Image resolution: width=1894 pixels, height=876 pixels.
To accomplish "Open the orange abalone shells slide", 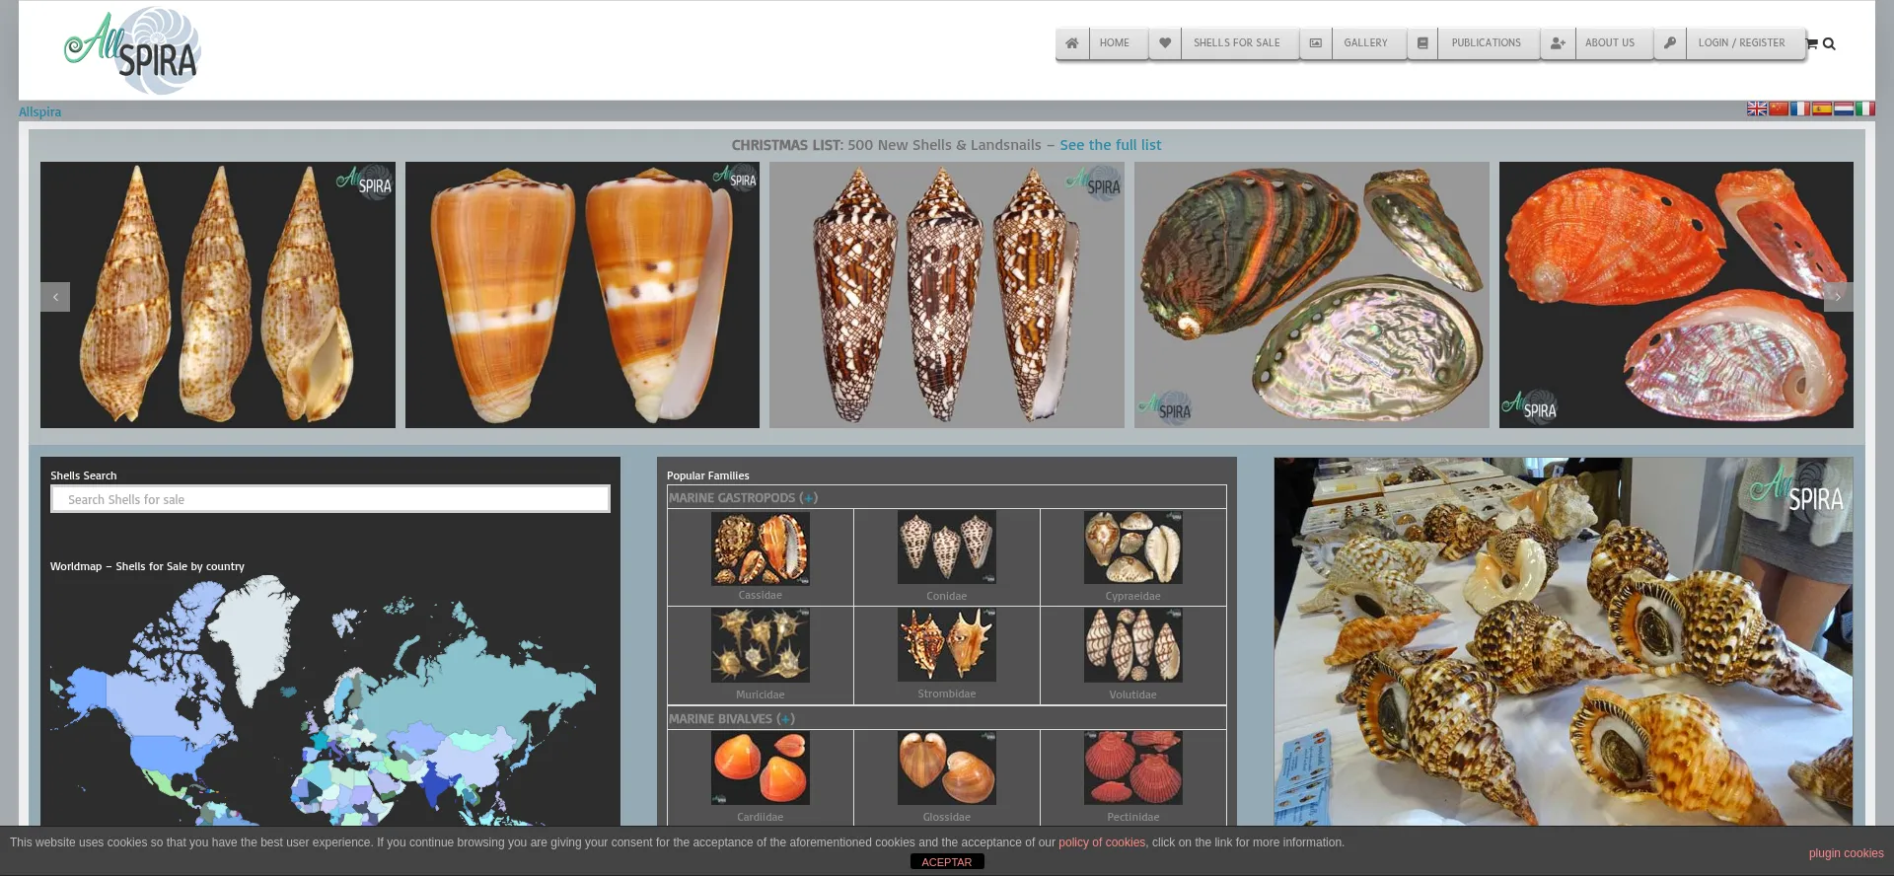I will (x=1676, y=295).
